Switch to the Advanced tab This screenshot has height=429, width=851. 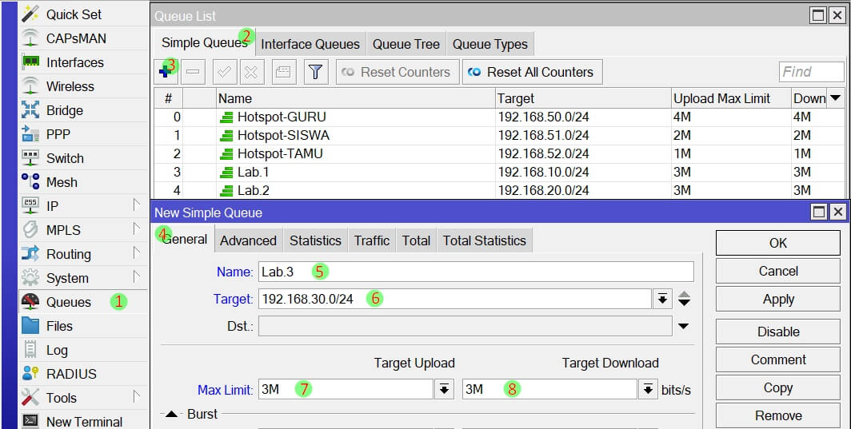(248, 240)
